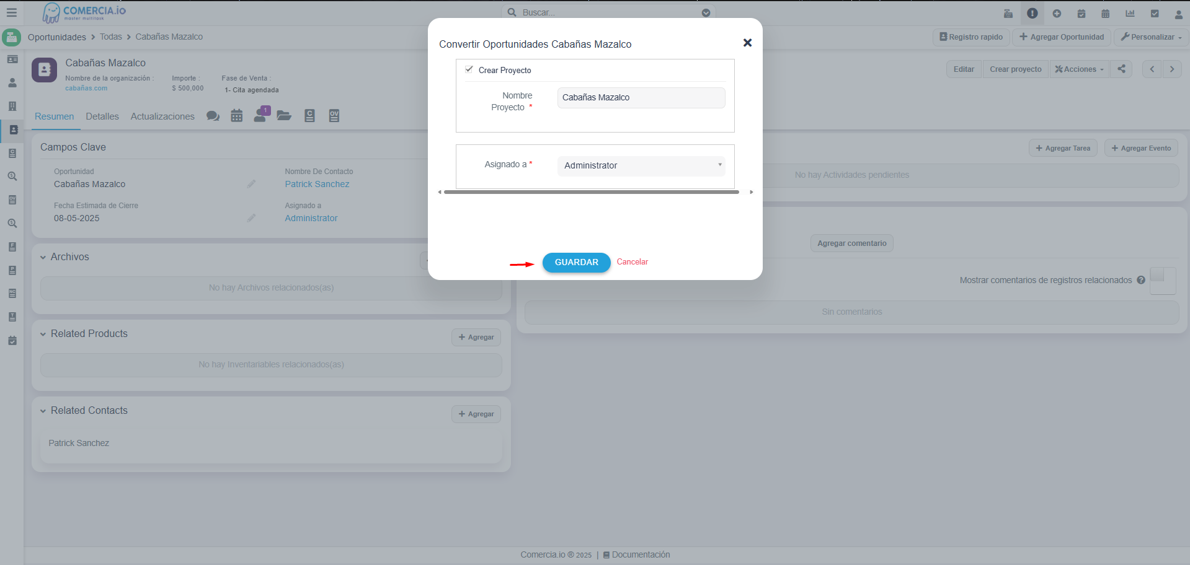
Task: Close the Convertir Oportunidades dialog
Action: tap(747, 43)
